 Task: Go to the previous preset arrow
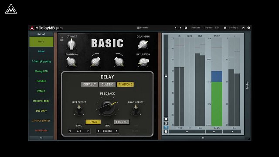[175, 28]
